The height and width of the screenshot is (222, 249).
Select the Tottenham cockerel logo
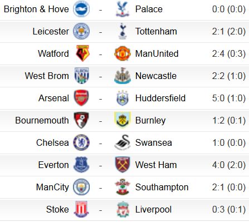pos(123,31)
